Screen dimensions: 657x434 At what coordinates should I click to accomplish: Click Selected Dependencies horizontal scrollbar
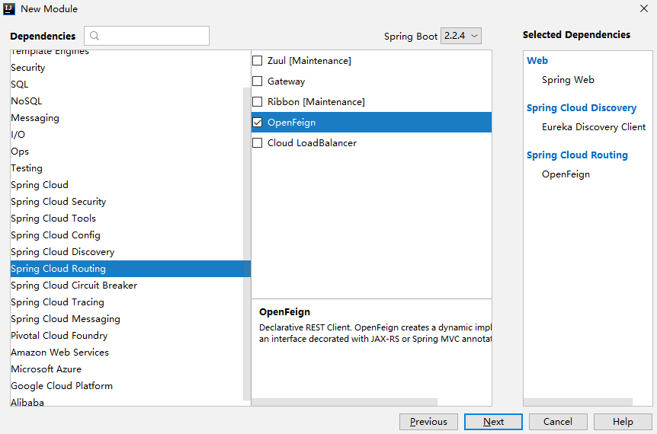[578, 402]
